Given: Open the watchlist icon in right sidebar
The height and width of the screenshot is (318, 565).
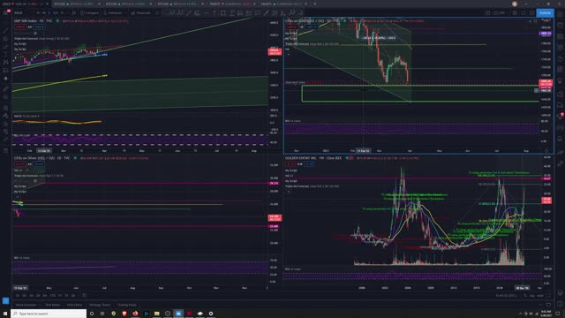Looking at the screenshot, I should point(560,14).
